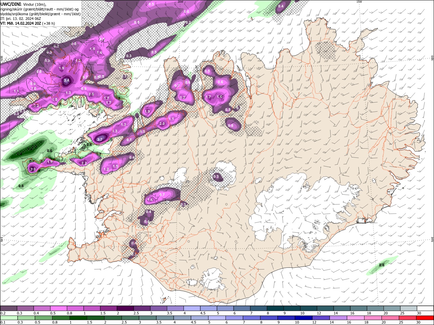This screenshot has width=434, height=325.
Task: Click the bold UWC/DINI title text
Action: 11,4
